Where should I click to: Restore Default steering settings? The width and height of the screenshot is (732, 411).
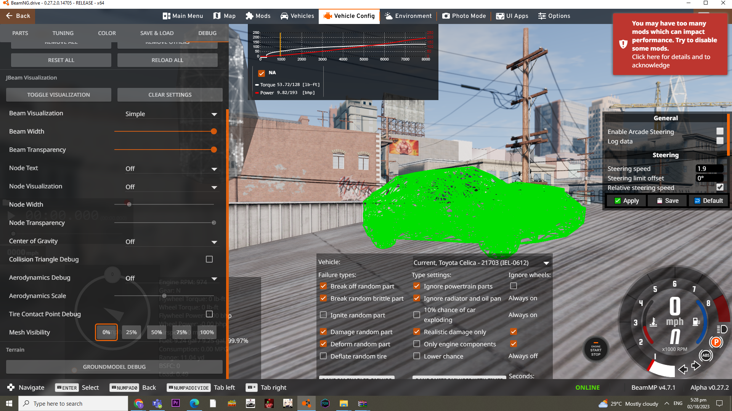[709, 201]
